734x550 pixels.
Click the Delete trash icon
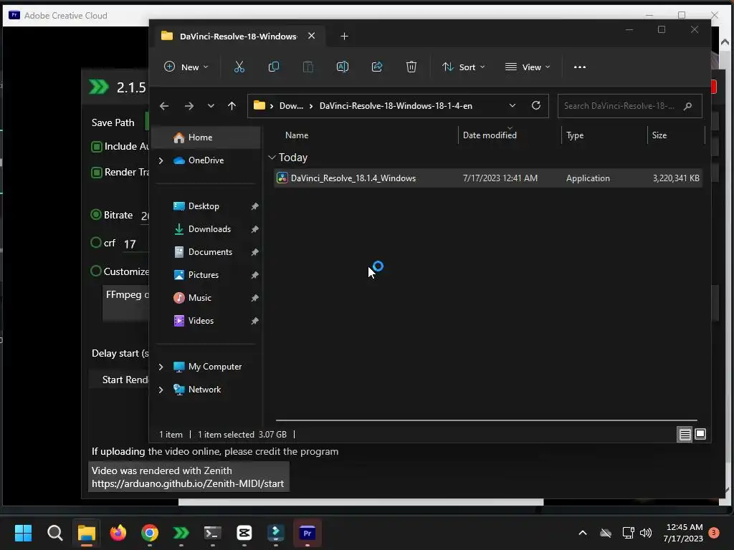(x=411, y=67)
